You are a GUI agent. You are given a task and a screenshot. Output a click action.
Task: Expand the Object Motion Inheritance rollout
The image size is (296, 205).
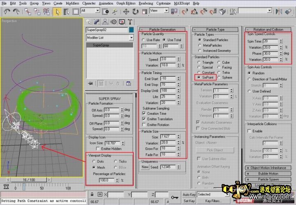268,168
